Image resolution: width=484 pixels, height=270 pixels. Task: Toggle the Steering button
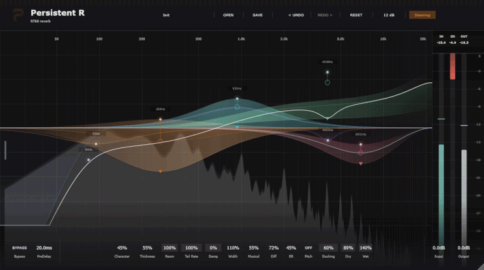(422, 15)
